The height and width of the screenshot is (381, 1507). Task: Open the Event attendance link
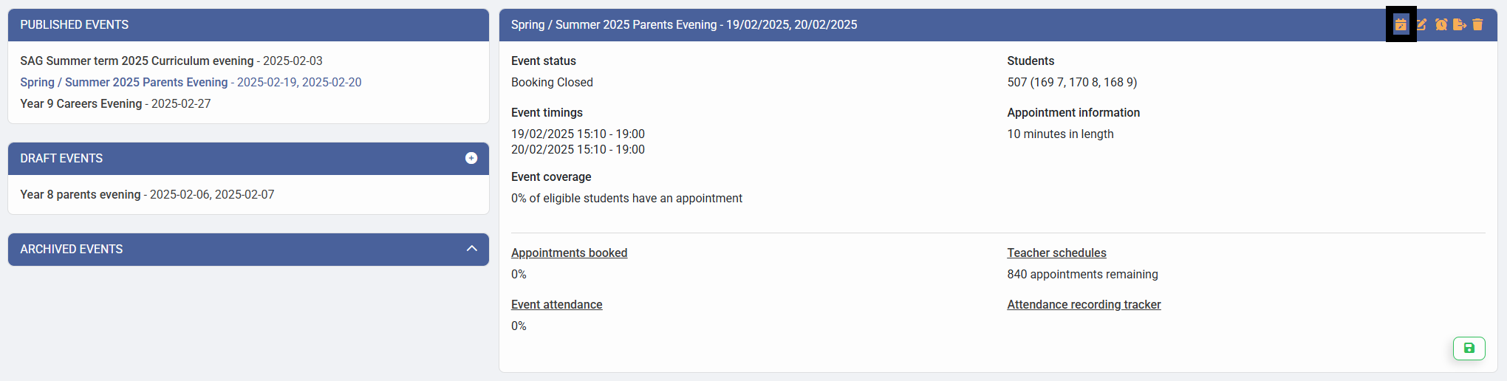pos(556,304)
